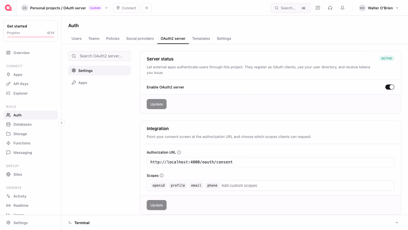Open support headphones icon
408x230 pixels.
(330, 8)
